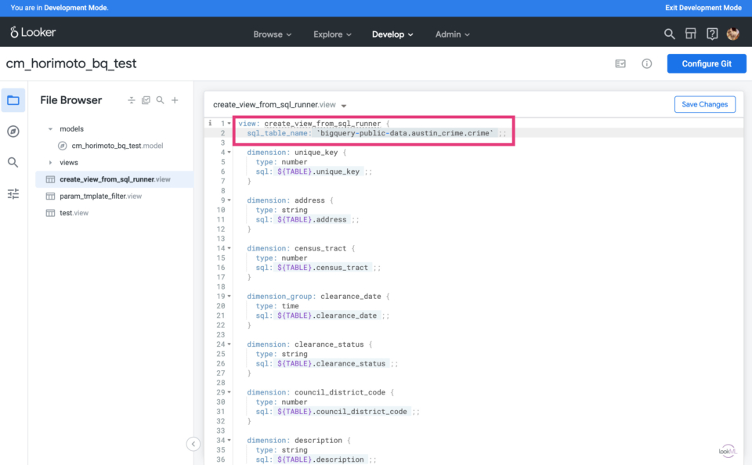Screen dimensions: 752x465
Task: Open the user profile avatar
Action: pyautogui.click(x=733, y=34)
